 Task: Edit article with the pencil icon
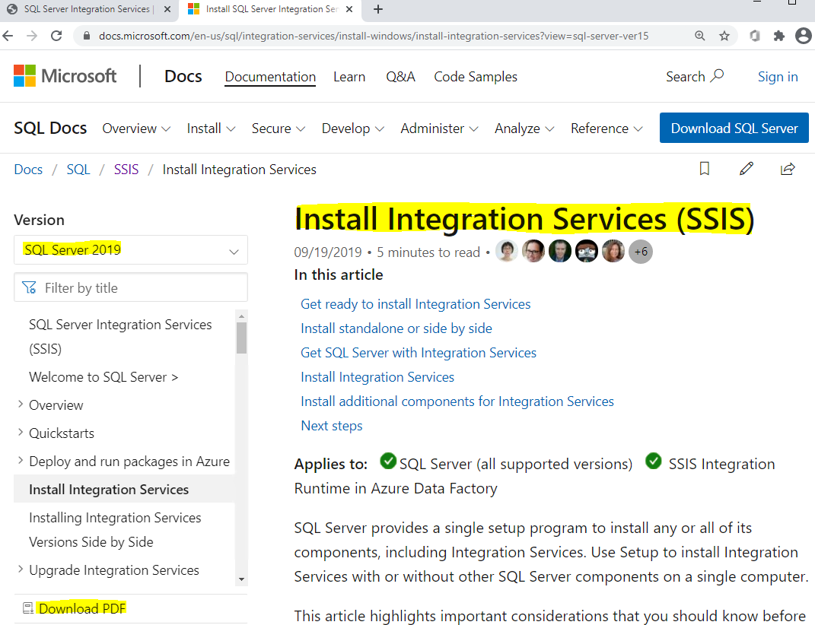[747, 169]
